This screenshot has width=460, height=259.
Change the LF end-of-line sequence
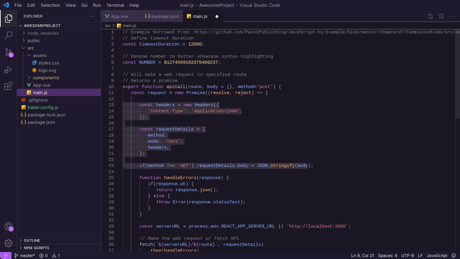pos(420,256)
